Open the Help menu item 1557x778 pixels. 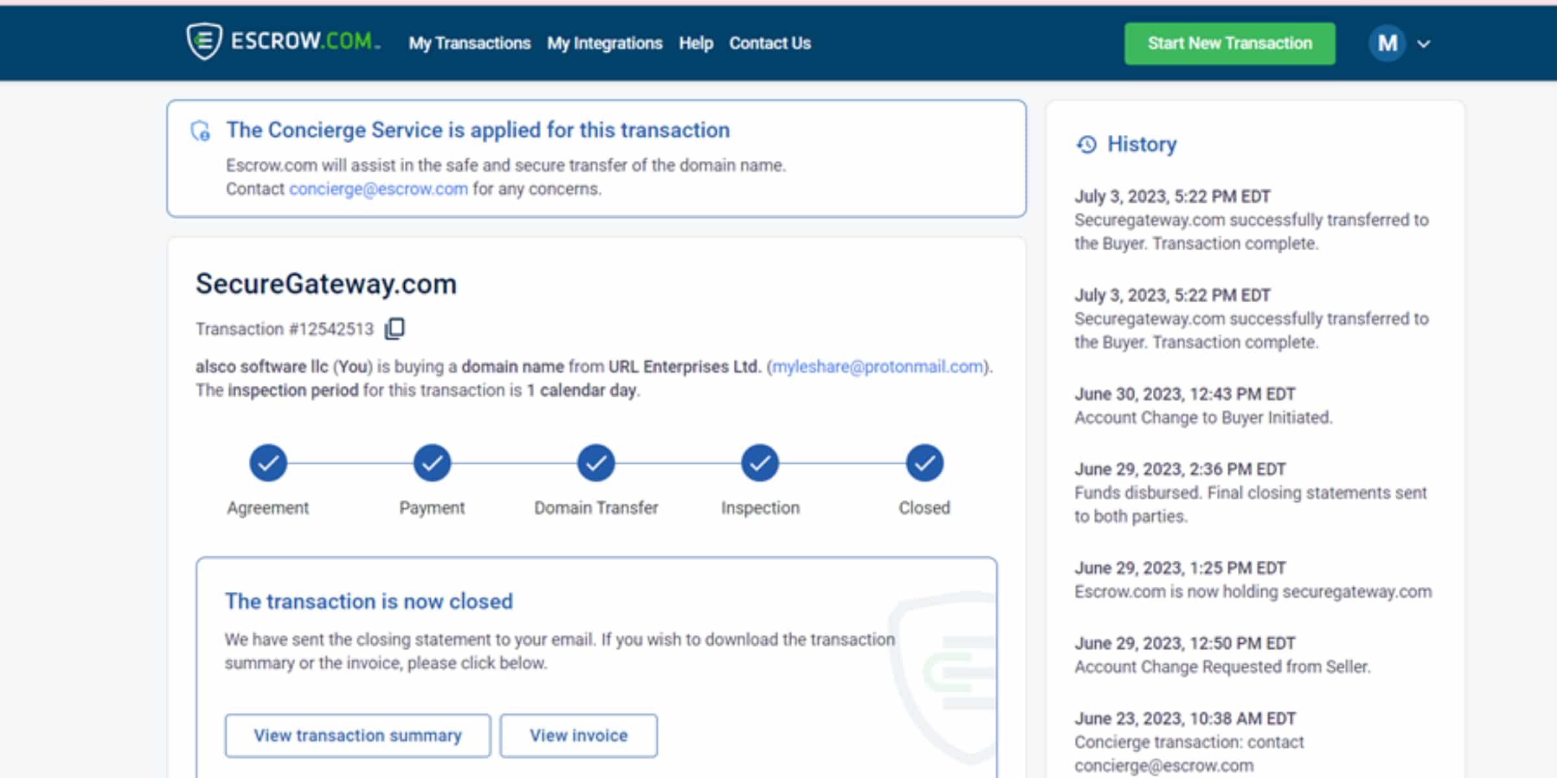[695, 43]
